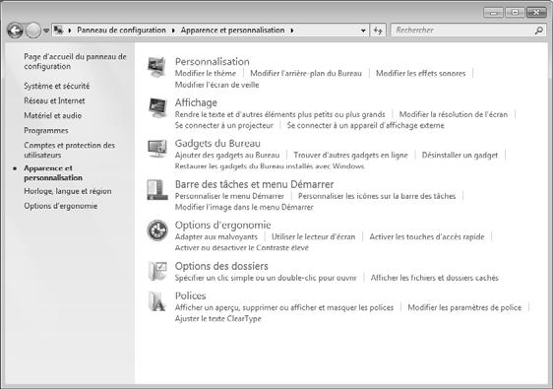Click Afficher les fichiers et dossiers cachés
The image size is (553, 389).
click(434, 278)
